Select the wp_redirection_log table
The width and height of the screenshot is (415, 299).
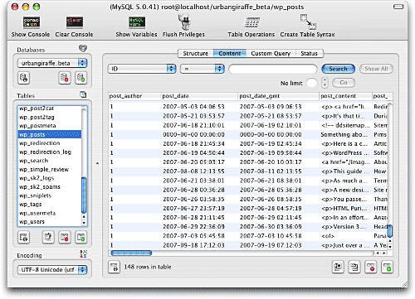pyautogui.click(x=50, y=152)
